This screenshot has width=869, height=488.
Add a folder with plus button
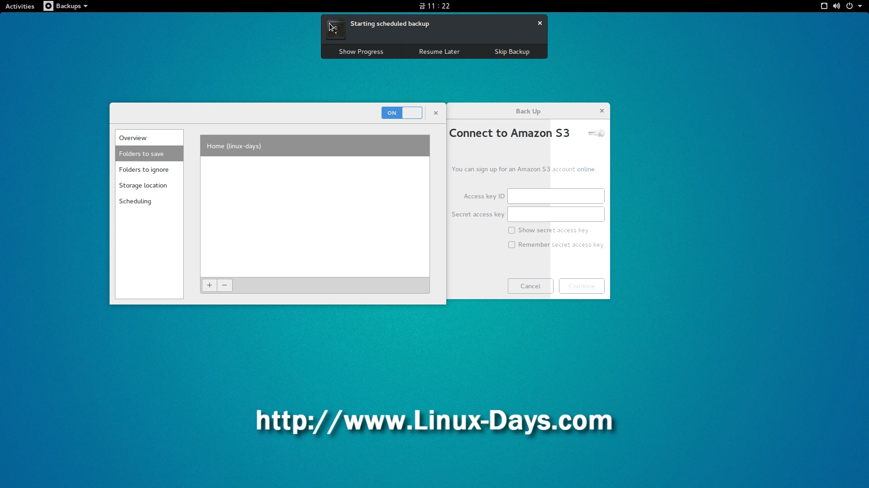coord(210,285)
